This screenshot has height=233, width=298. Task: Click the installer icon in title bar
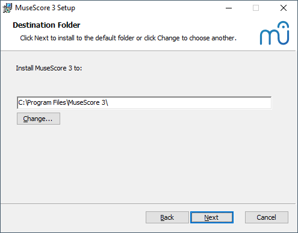[x=7, y=8]
